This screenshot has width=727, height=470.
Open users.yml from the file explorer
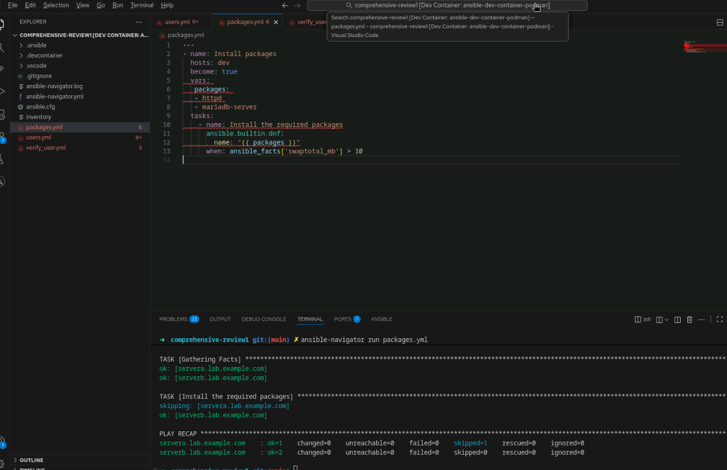click(39, 137)
